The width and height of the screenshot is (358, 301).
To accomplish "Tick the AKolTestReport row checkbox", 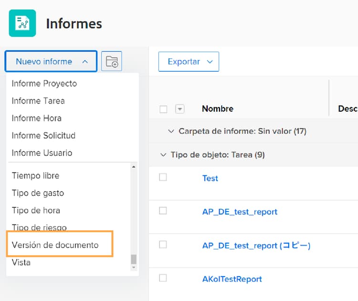I will point(163,278).
